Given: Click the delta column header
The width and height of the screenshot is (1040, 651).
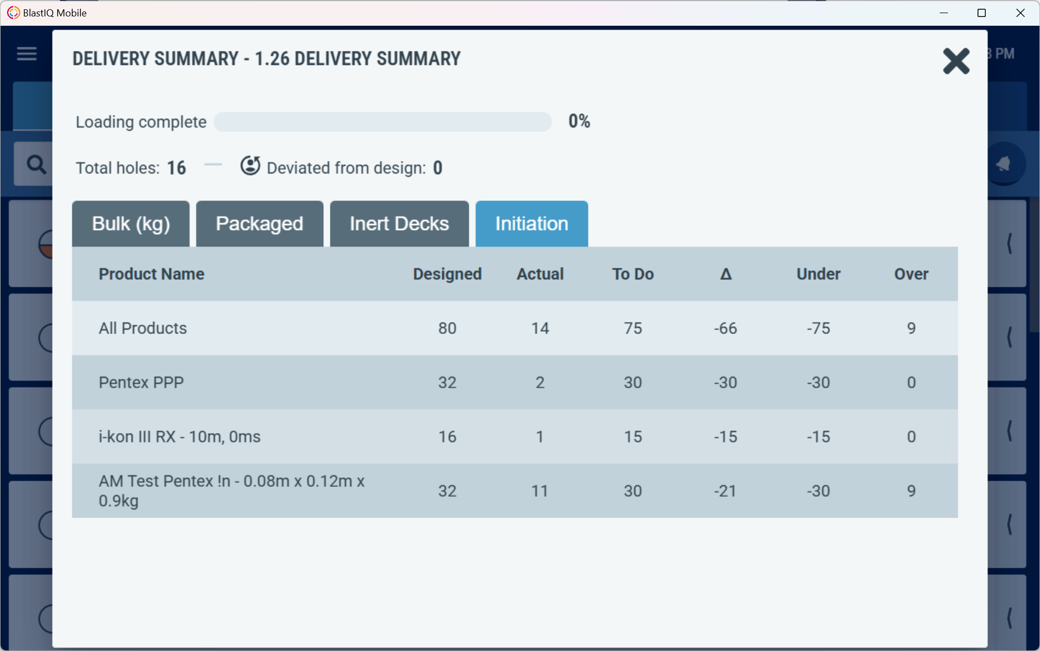Looking at the screenshot, I should [x=725, y=274].
